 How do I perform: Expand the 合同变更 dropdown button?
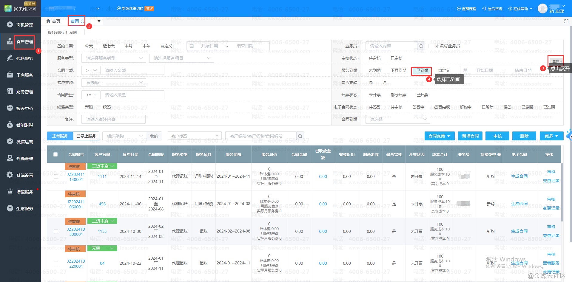click(x=439, y=136)
